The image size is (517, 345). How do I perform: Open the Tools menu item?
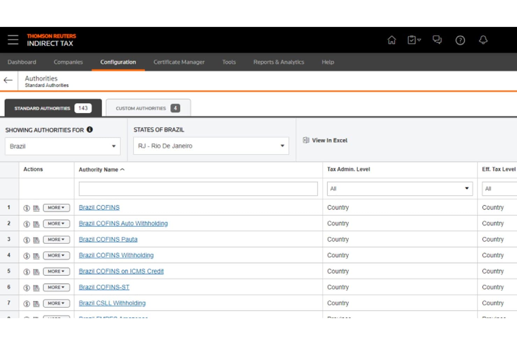coord(229,62)
